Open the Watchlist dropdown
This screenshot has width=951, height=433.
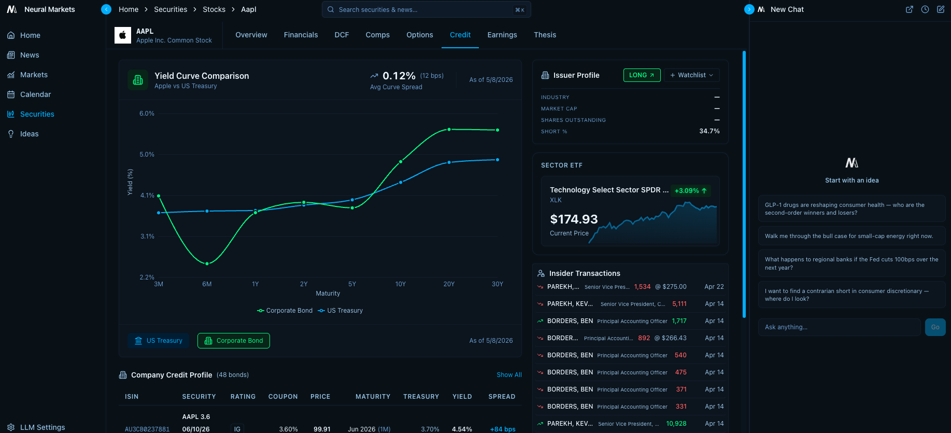[692, 75]
